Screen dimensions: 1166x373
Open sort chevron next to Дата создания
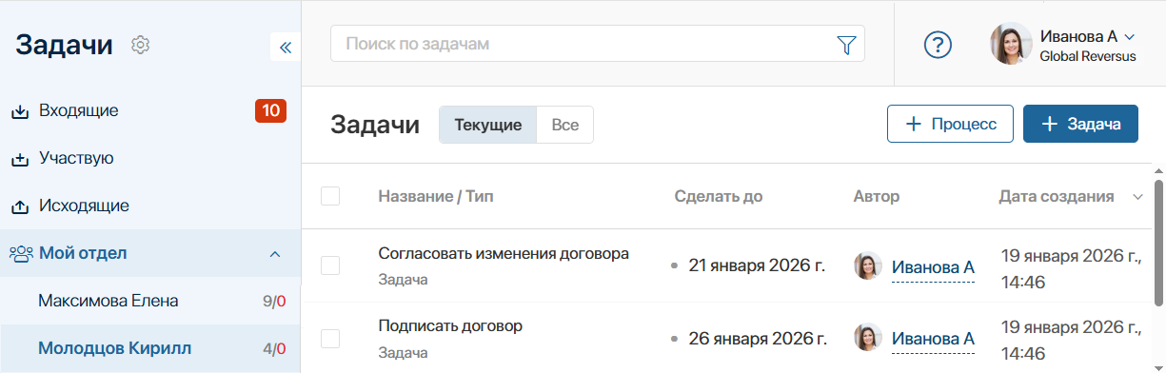pyautogui.click(x=1137, y=197)
